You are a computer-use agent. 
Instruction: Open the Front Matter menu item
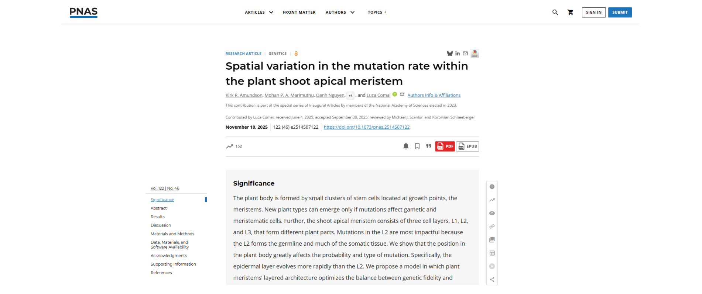pyautogui.click(x=299, y=12)
